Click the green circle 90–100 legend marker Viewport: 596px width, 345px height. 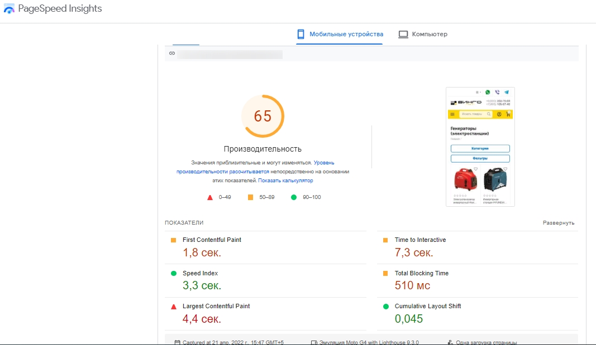tap(293, 197)
